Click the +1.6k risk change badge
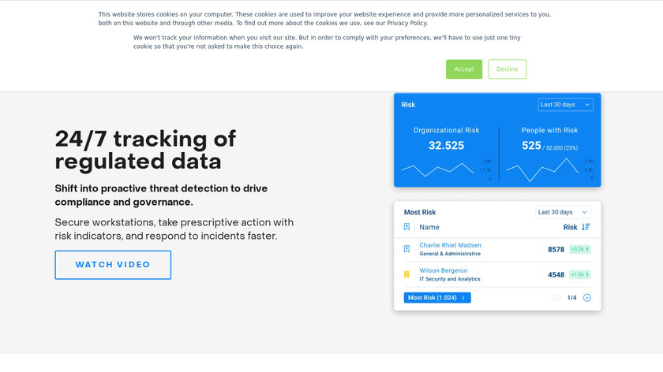This screenshot has height=372, width=663. tap(580, 275)
